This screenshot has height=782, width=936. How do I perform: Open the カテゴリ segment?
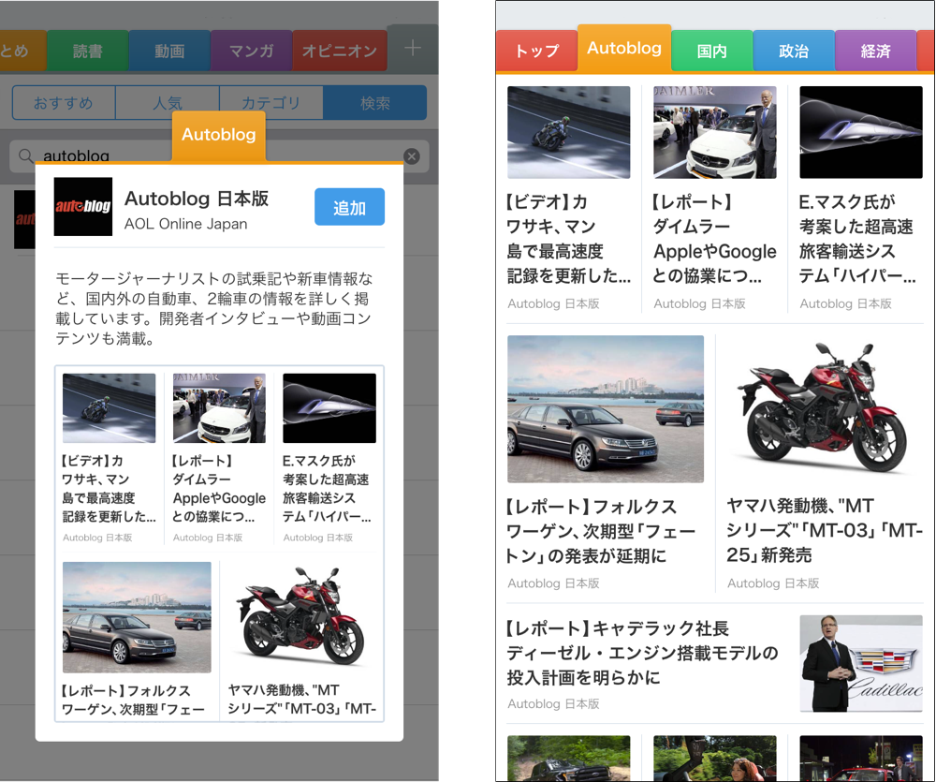[271, 103]
